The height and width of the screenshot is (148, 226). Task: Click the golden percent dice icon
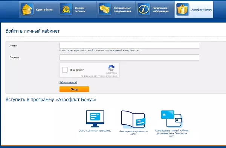pos(105,9)
